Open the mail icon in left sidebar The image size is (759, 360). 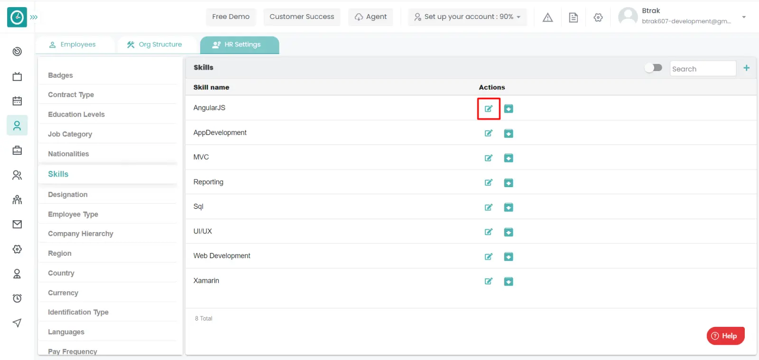tap(17, 224)
